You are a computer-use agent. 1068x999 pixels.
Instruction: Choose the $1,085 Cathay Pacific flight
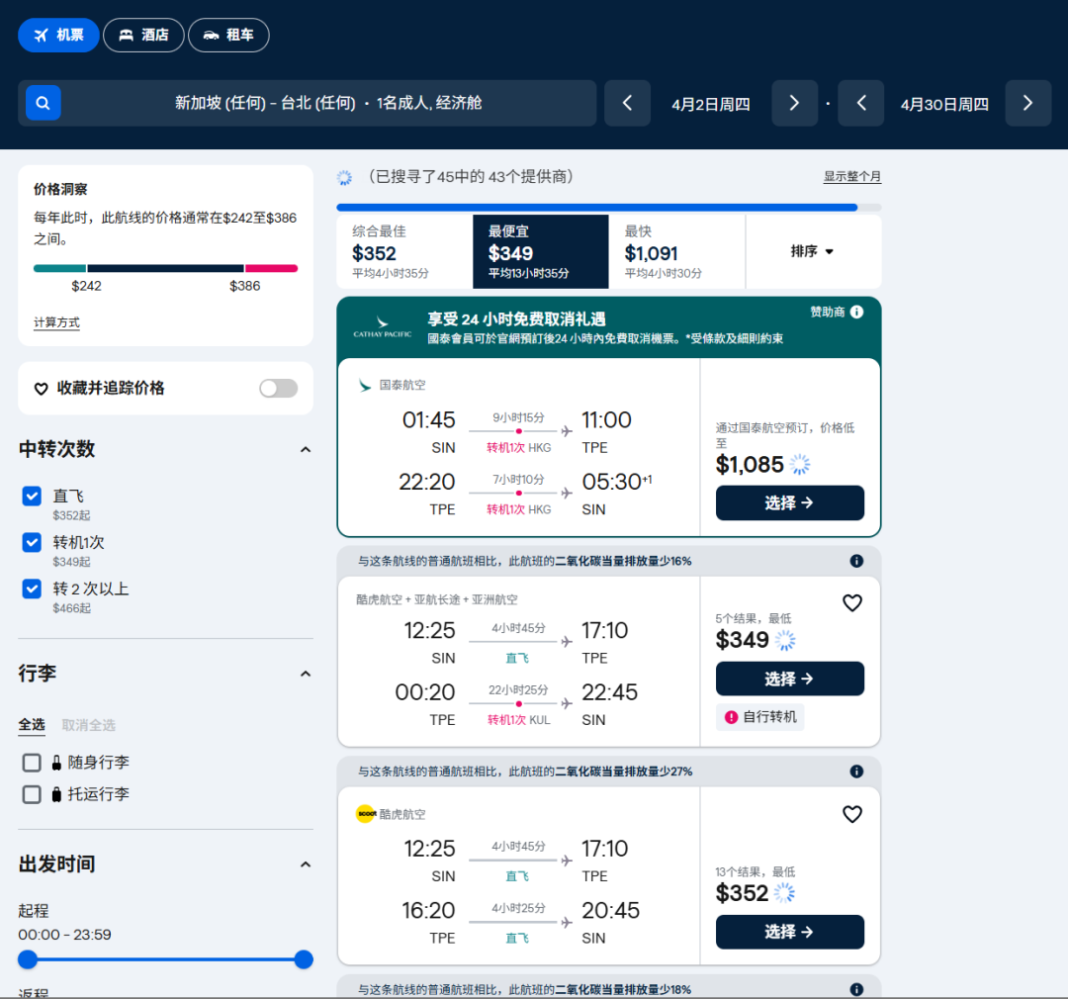[789, 502]
